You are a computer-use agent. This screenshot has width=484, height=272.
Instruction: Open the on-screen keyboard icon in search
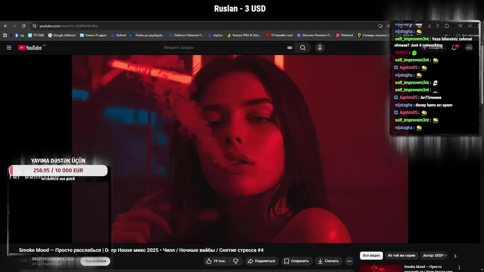tap(290, 48)
